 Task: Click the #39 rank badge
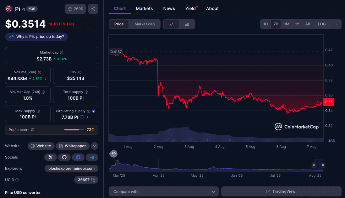32,9
